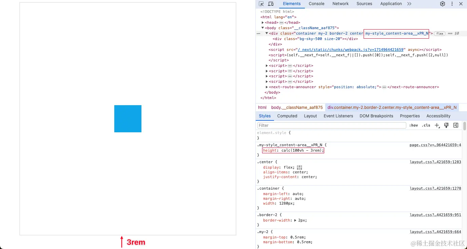Viewport: 467px width, 249px height.
Task: Expand the head element node
Action: pos(263,23)
